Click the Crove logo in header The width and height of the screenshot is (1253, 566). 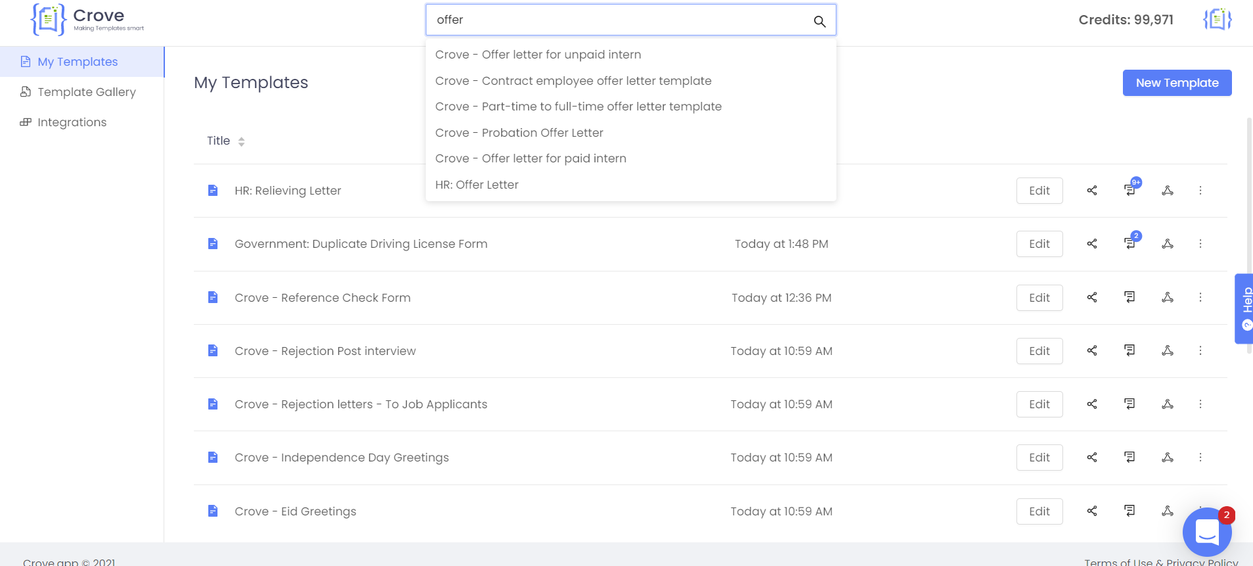click(87, 20)
